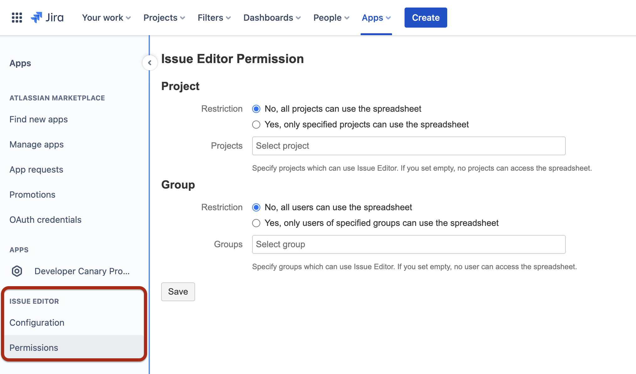This screenshot has width=636, height=374.
Task: Collapse the sidebar with the arrow button
Action: pyautogui.click(x=150, y=63)
